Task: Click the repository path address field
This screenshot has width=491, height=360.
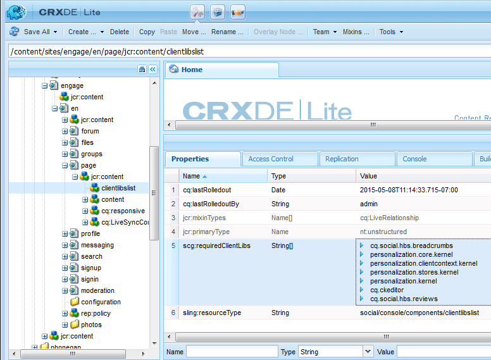Action: pyautogui.click(x=250, y=51)
